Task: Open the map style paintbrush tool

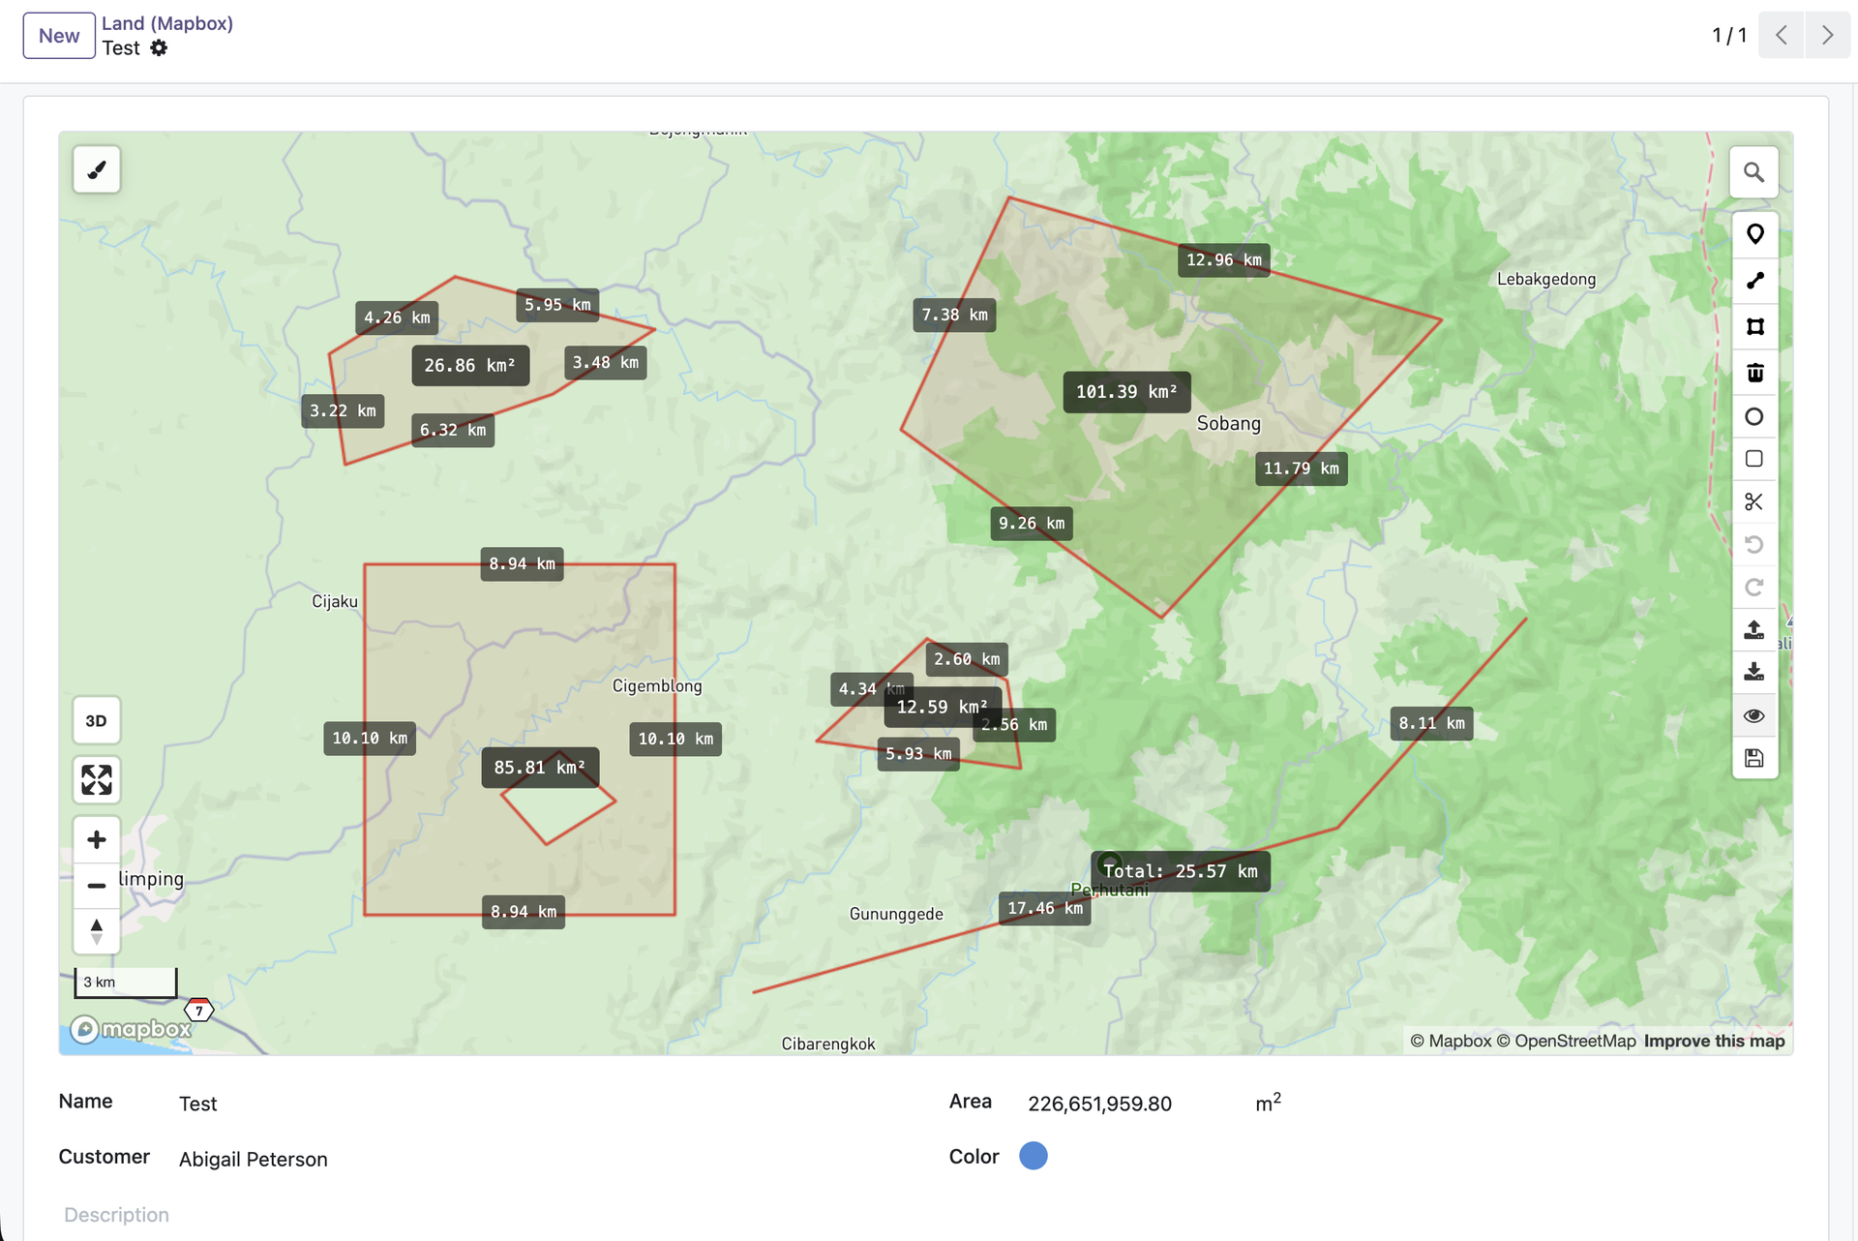Action: point(97,170)
